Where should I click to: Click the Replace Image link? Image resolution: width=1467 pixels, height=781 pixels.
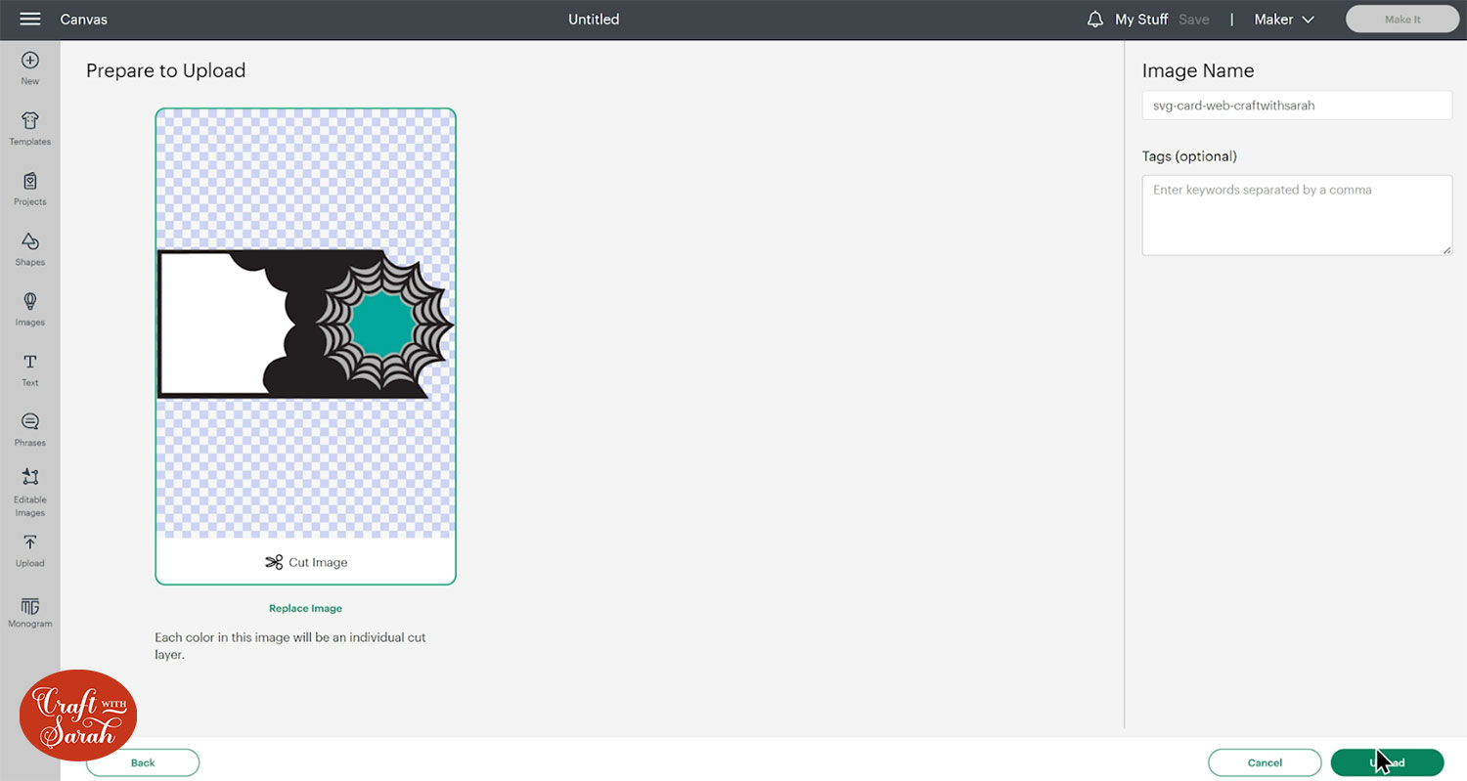(x=305, y=608)
